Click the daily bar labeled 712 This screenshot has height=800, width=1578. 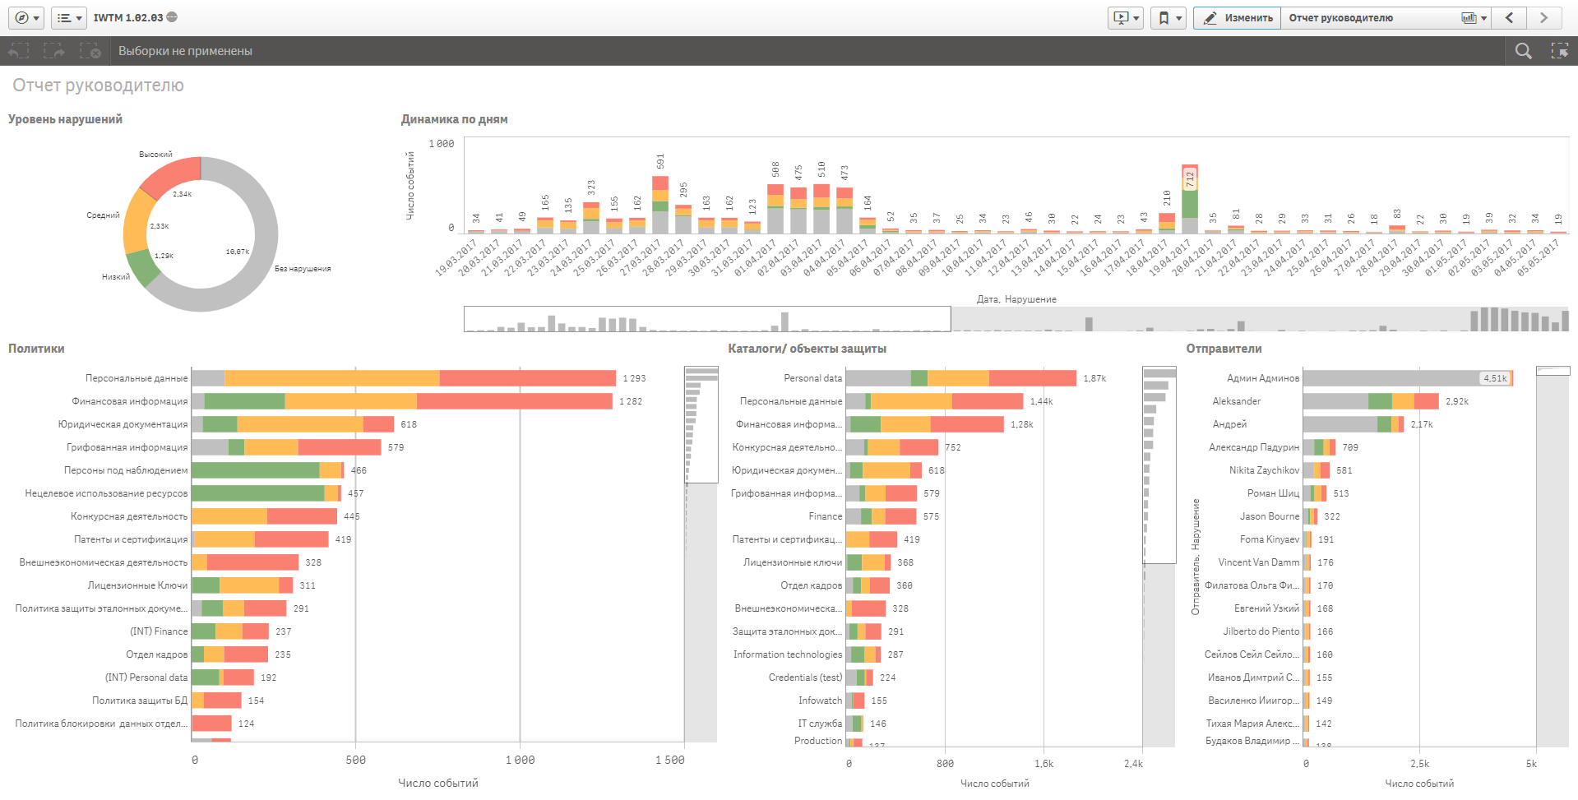(x=1190, y=199)
